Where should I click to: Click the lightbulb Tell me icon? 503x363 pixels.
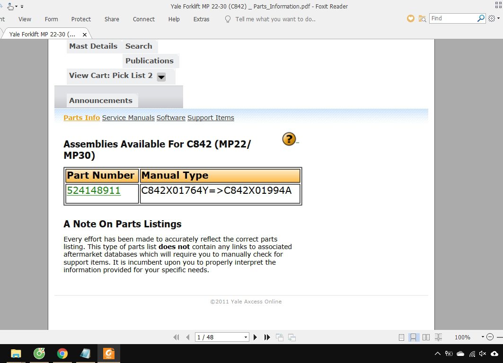point(228,19)
